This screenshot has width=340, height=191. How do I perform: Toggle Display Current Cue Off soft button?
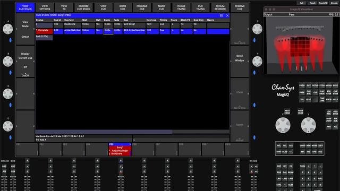[25, 62]
